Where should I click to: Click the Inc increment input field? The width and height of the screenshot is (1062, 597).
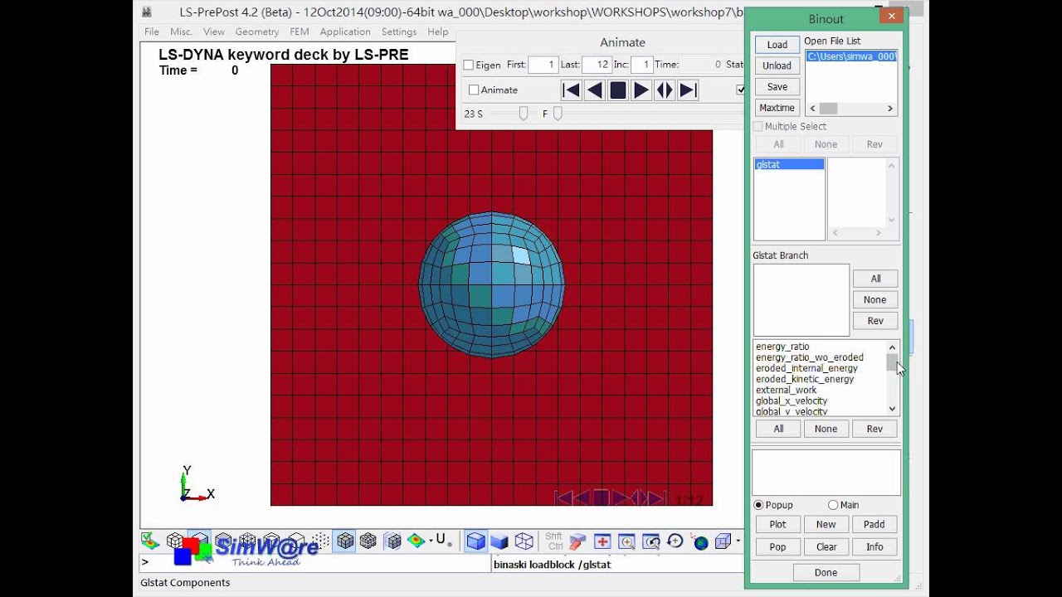(x=642, y=65)
